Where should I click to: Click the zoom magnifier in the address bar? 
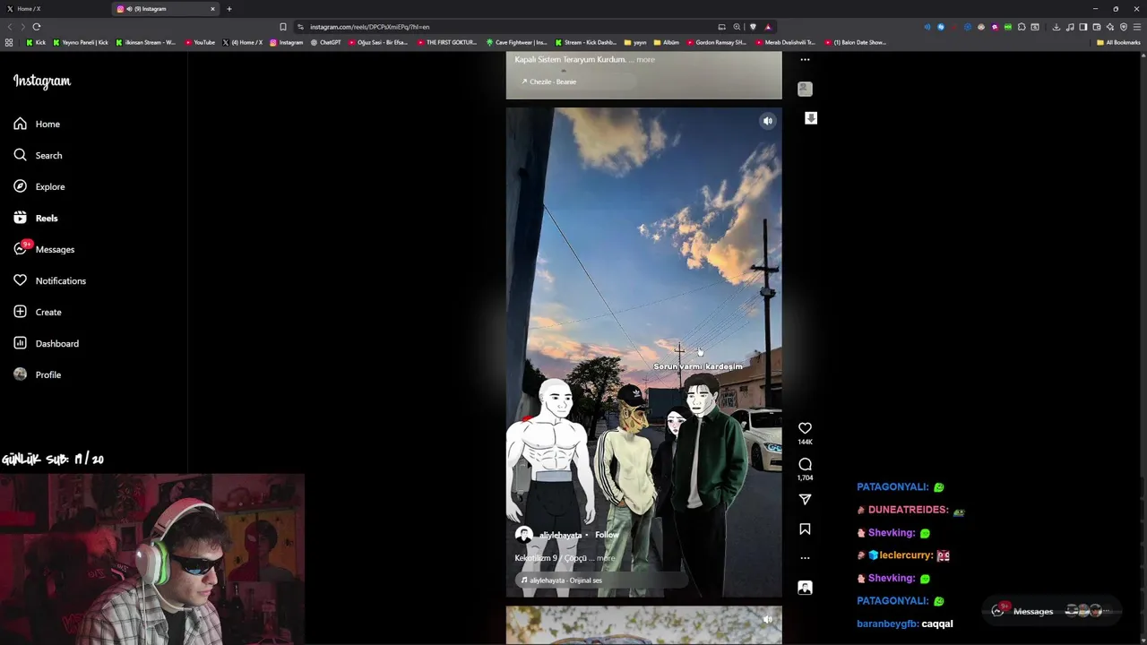737,27
